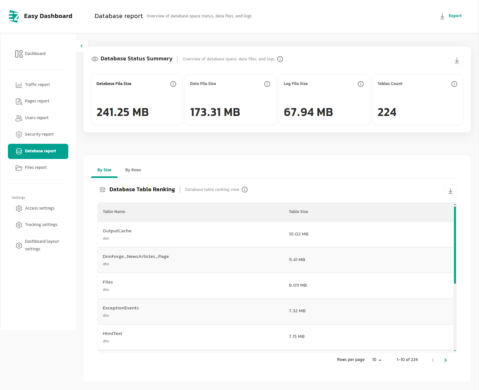Switch to the By Rows tab

click(x=133, y=170)
